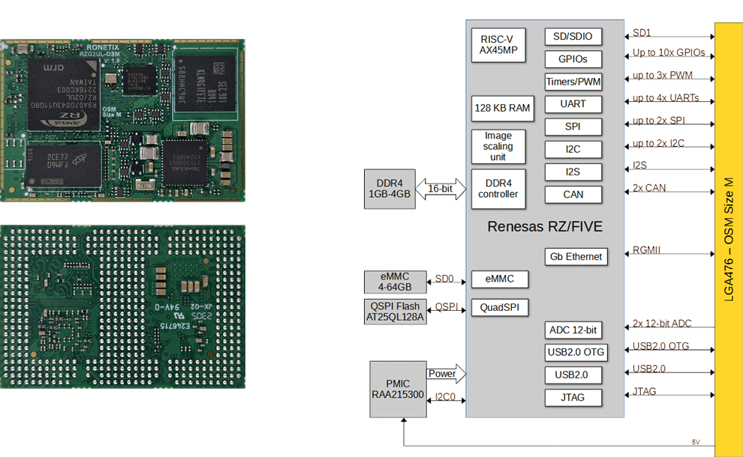
Task: Select the Image scaling unit block
Action: [x=498, y=146]
